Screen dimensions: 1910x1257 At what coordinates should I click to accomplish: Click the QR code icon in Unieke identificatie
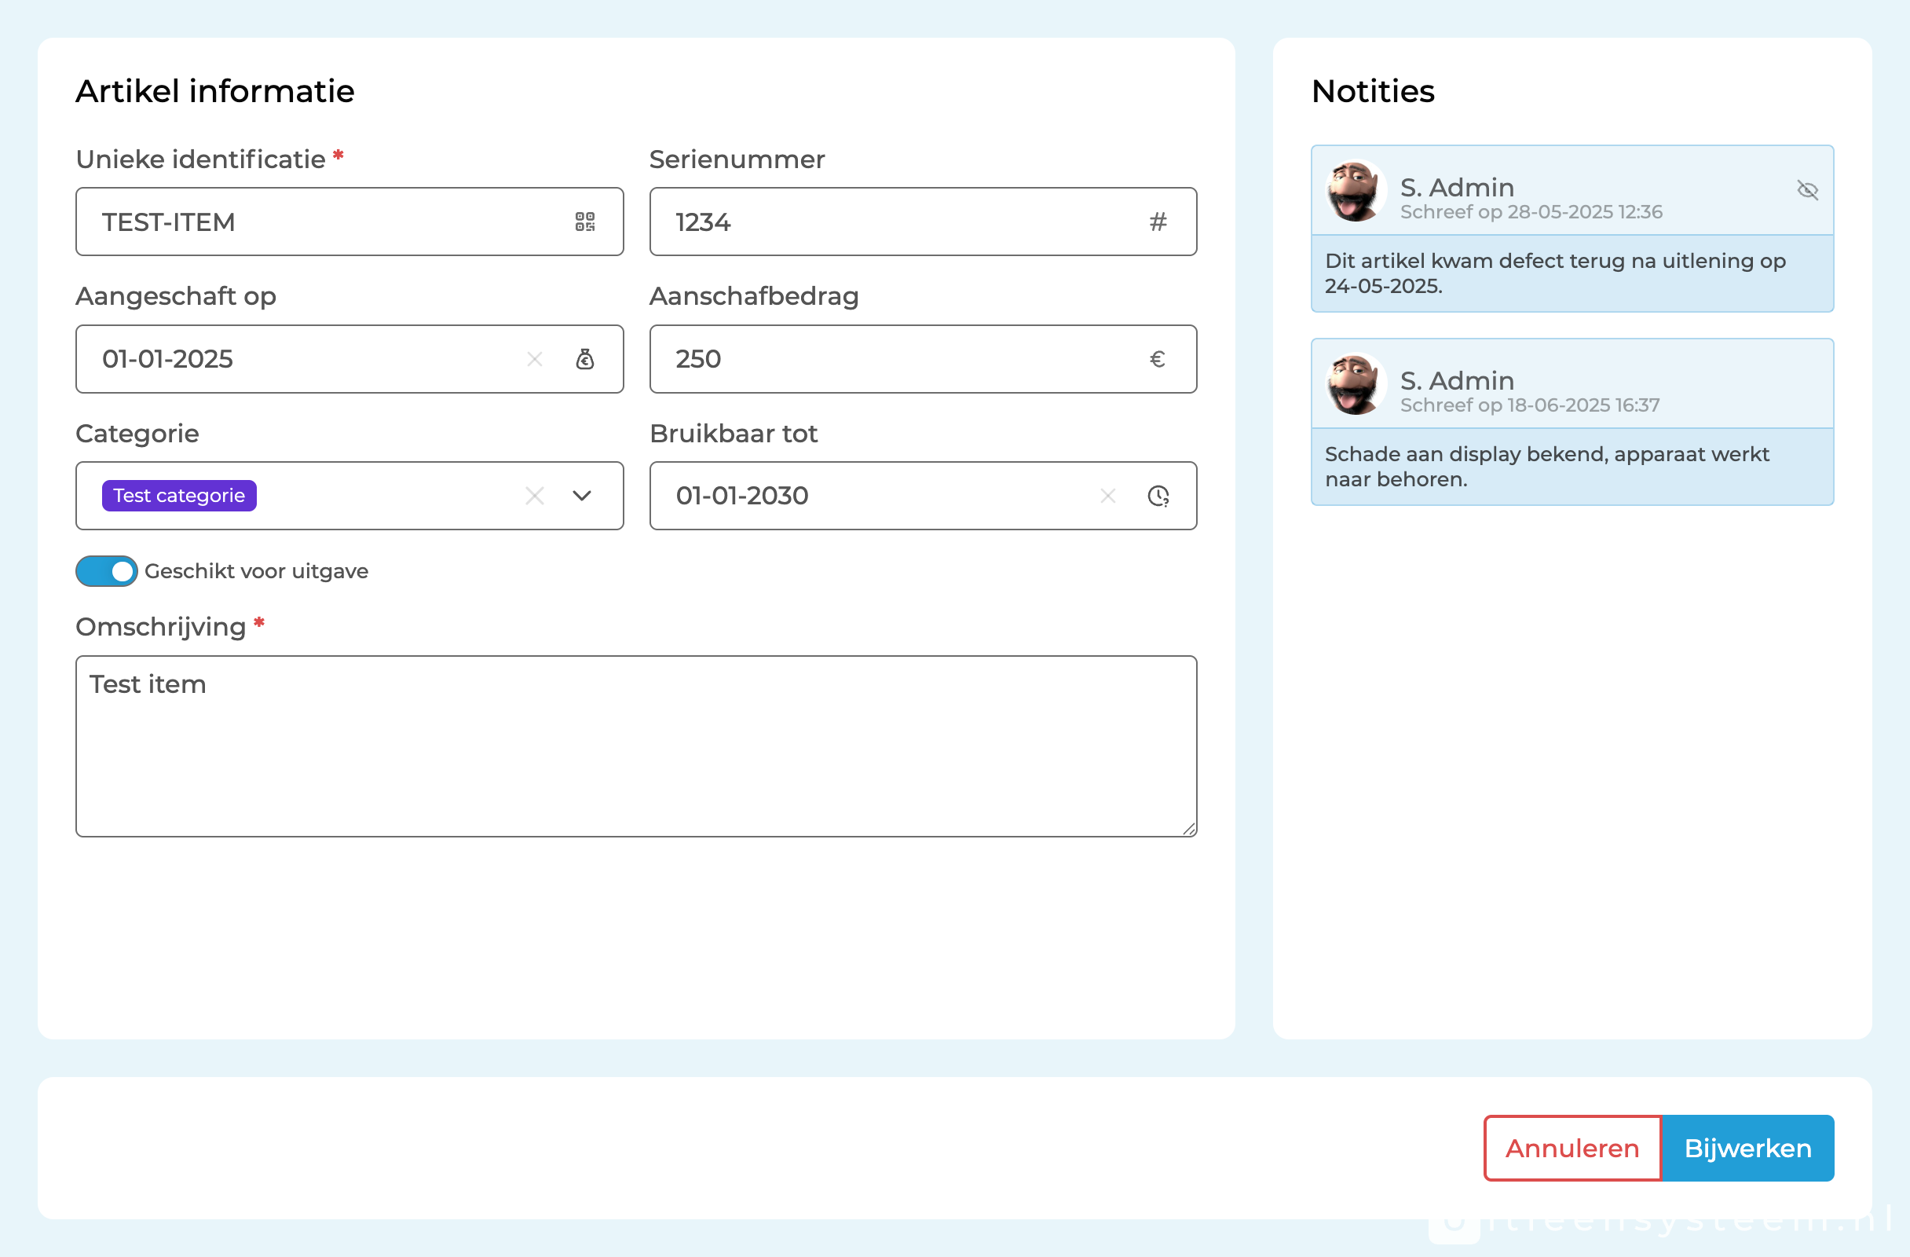[x=585, y=222]
